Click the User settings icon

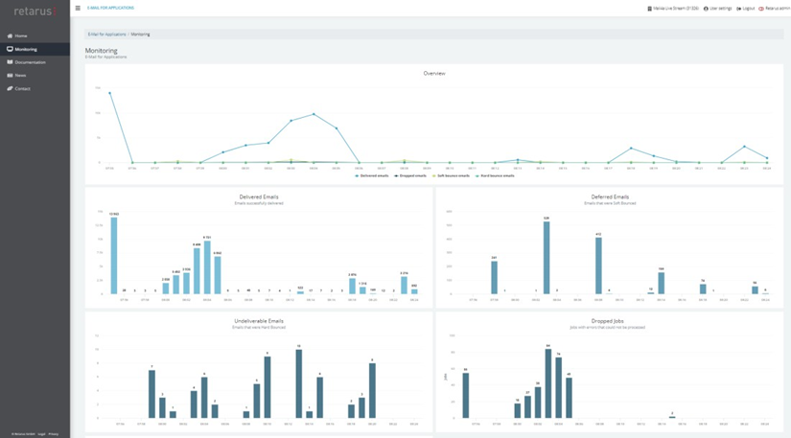[x=706, y=9]
